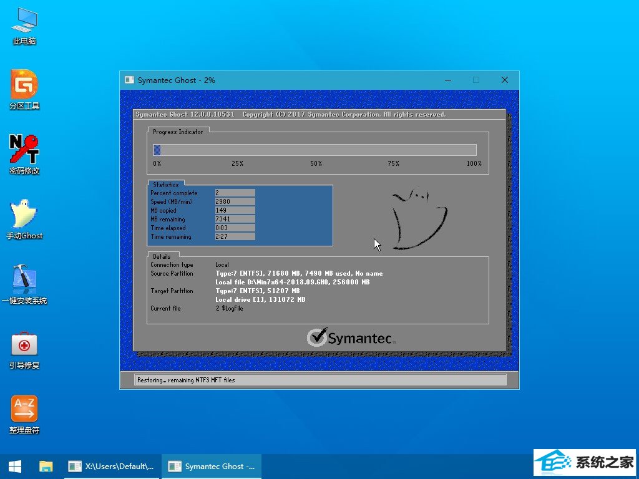The image size is (639, 479).
Task: Select the Symantec Ghost taskbar item
Action: tap(212, 466)
